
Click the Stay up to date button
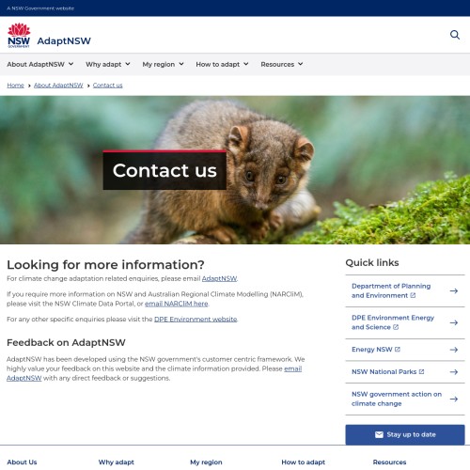click(x=405, y=434)
